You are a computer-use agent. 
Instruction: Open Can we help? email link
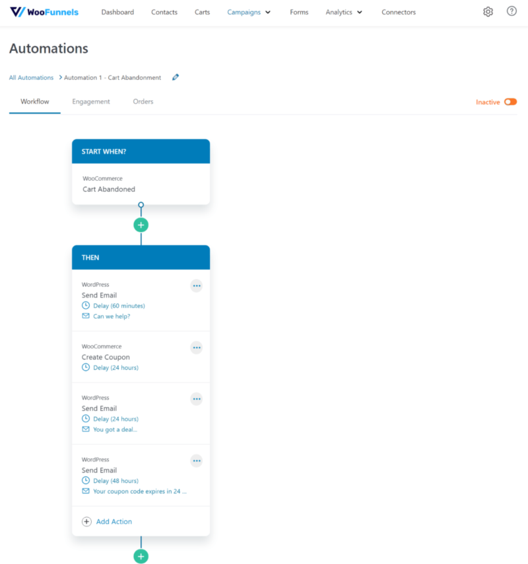point(112,316)
